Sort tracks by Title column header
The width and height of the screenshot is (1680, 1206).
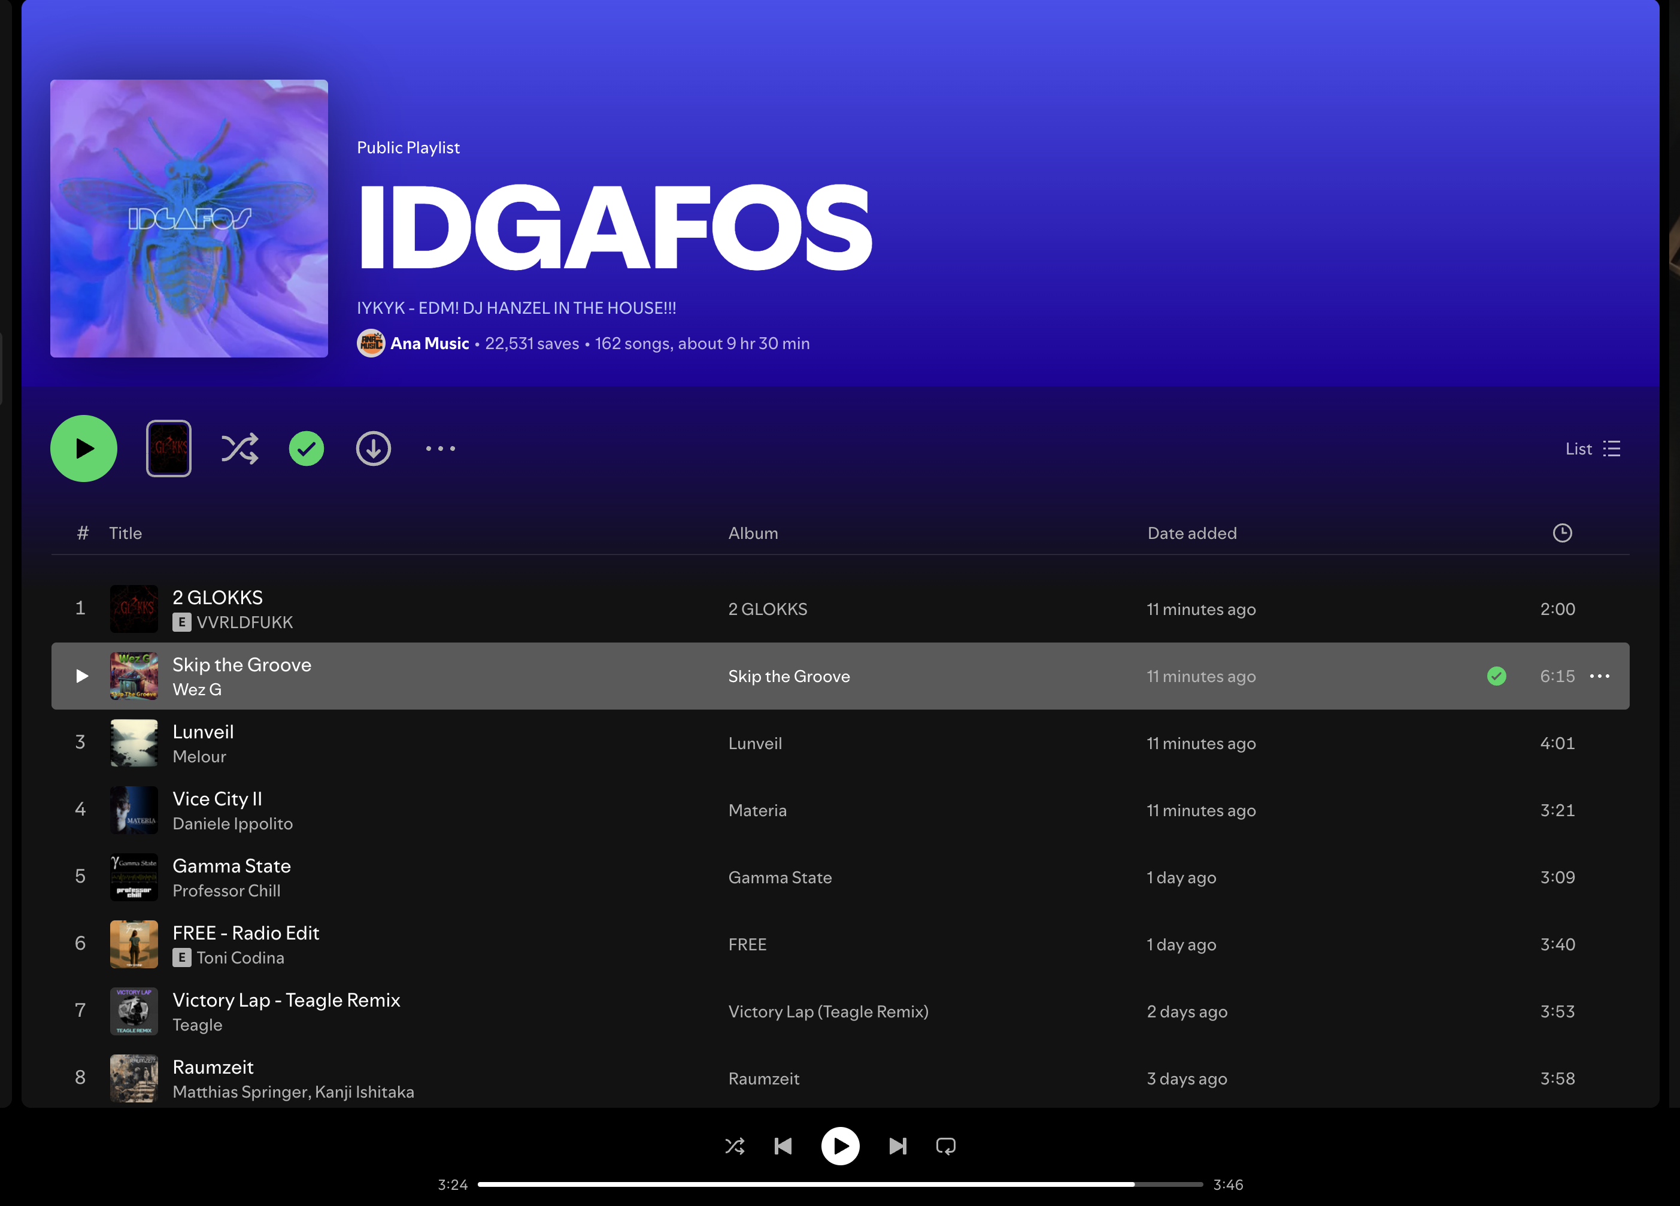pyautogui.click(x=125, y=534)
